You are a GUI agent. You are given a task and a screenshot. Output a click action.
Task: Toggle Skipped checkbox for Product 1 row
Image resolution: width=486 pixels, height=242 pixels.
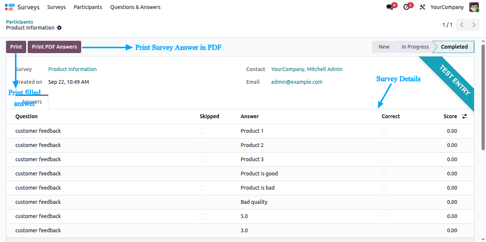(x=202, y=131)
